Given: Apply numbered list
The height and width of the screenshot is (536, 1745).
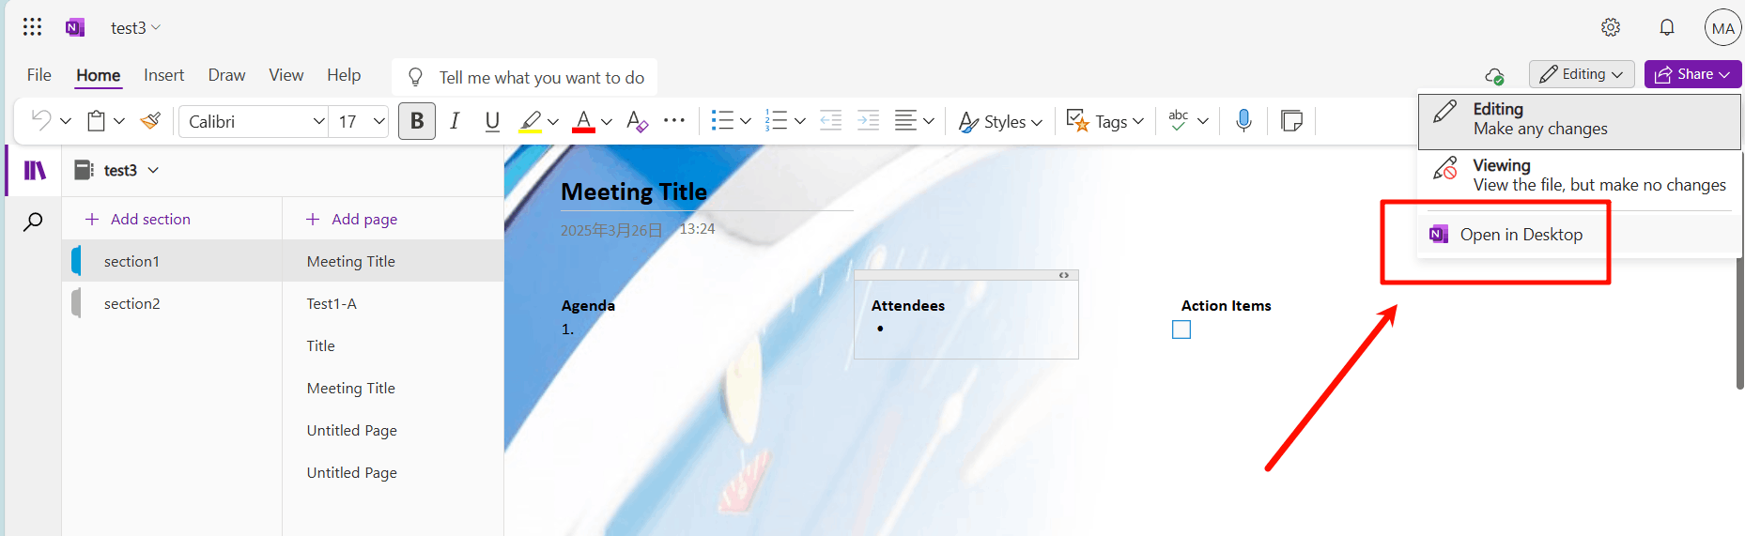Looking at the screenshot, I should click(x=776, y=120).
